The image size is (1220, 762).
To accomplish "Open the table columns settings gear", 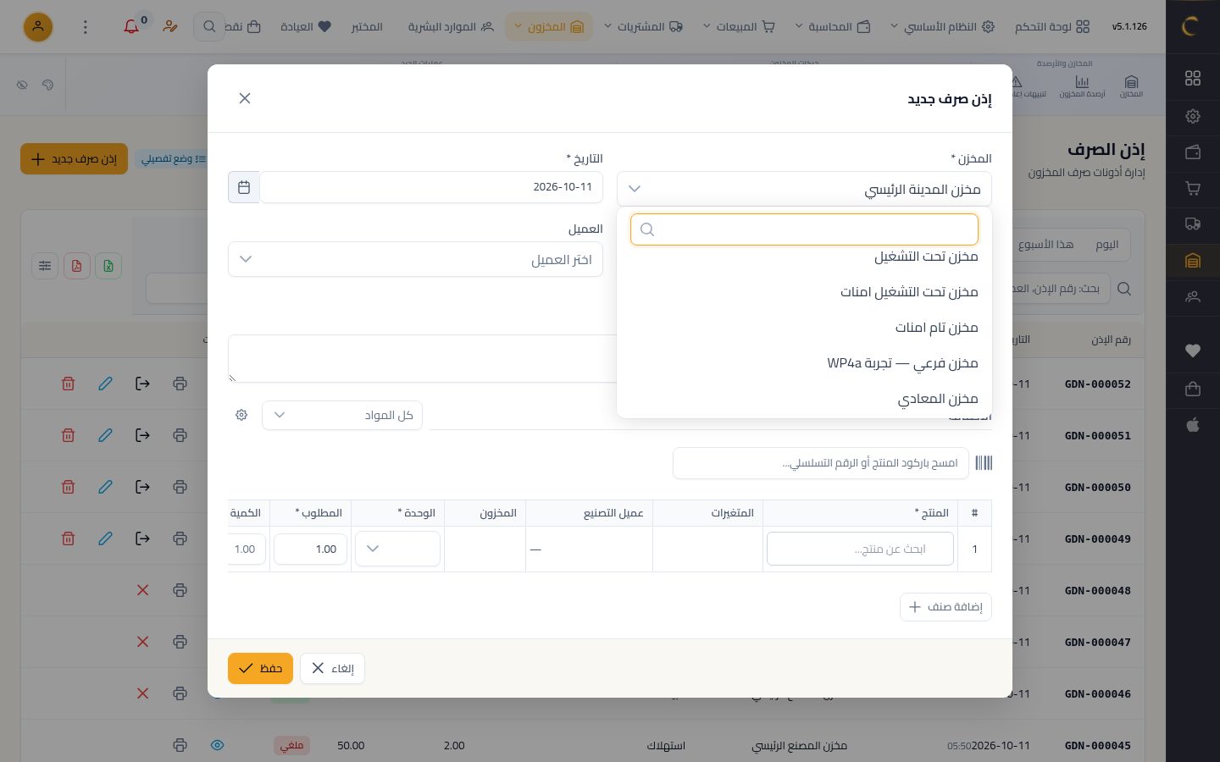I will (x=241, y=415).
